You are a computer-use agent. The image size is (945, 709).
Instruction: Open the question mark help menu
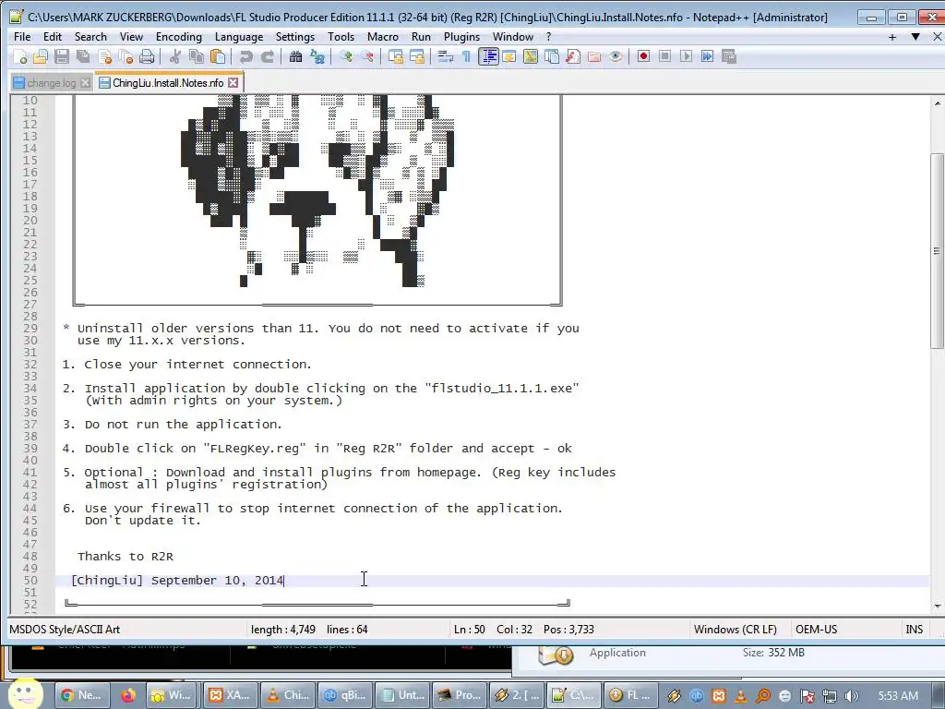(548, 37)
